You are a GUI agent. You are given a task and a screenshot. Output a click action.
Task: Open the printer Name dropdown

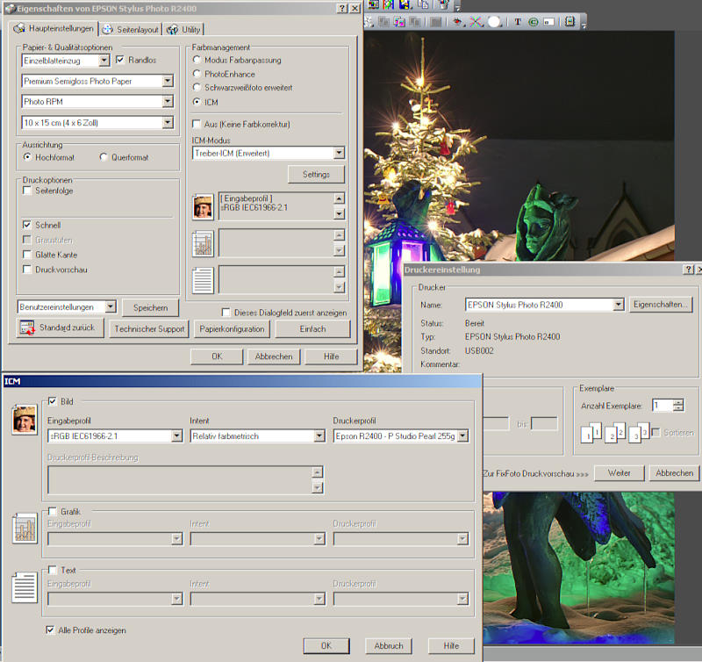point(619,305)
